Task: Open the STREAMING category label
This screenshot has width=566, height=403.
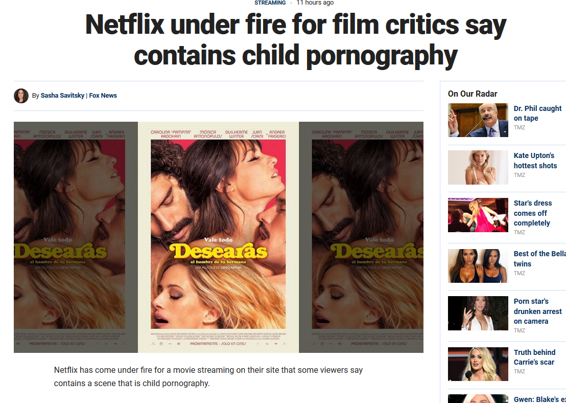Action: click(270, 3)
